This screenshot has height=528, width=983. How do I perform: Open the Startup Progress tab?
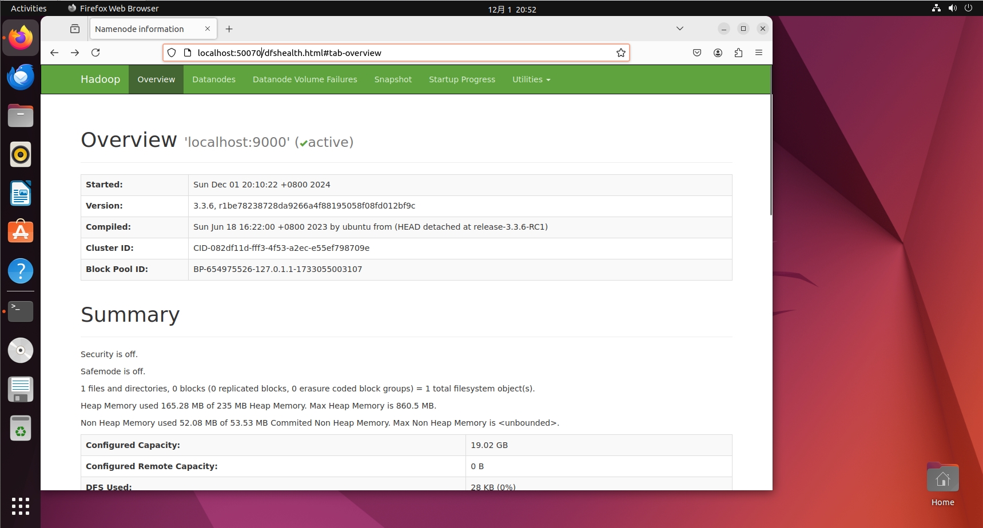462,79
